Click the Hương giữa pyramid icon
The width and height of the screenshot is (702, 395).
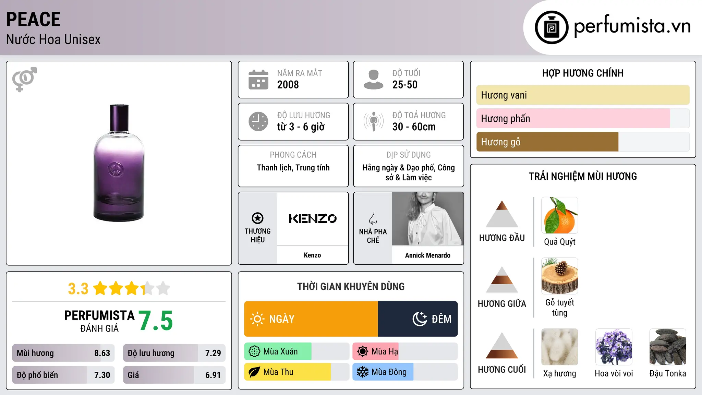[x=502, y=279]
